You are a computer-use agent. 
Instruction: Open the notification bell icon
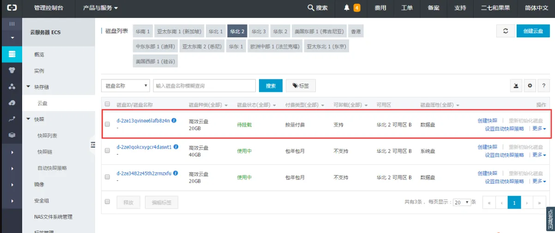(347, 8)
